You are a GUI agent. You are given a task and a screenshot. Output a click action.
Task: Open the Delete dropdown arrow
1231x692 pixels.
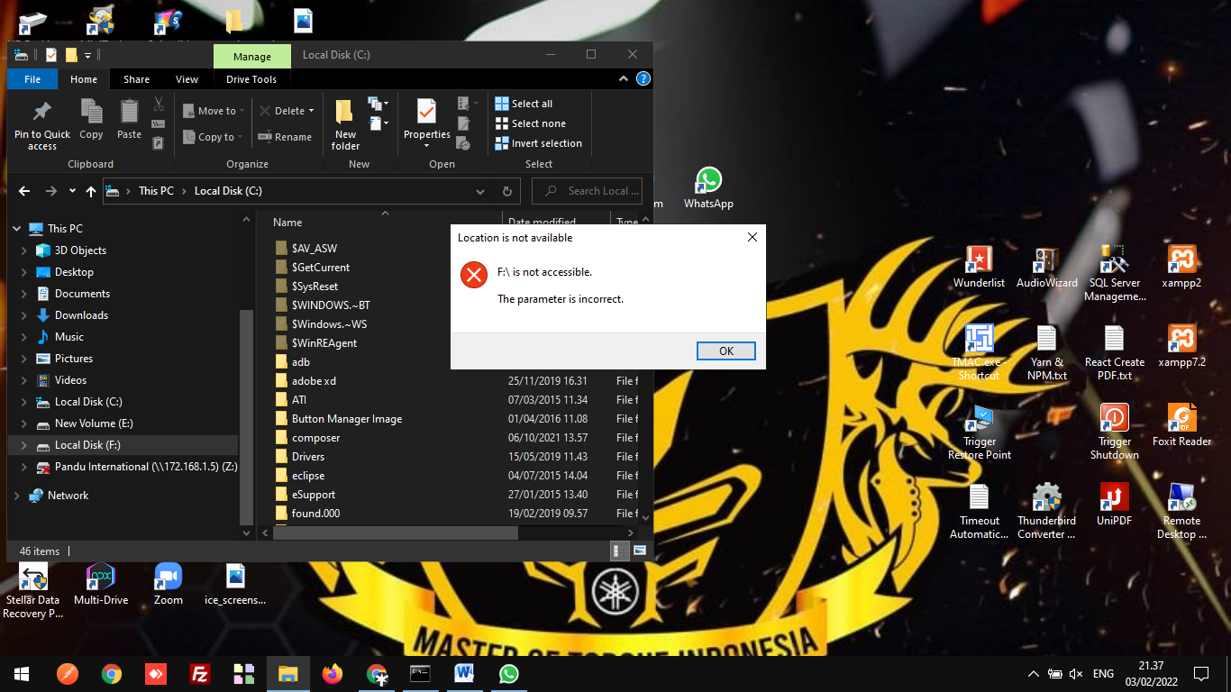click(x=311, y=111)
